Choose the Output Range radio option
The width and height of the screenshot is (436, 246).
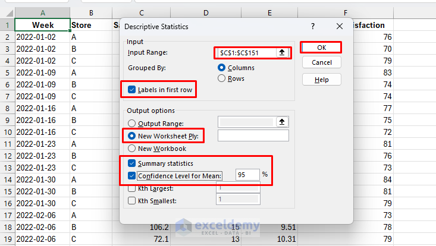pyautogui.click(x=132, y=123)
